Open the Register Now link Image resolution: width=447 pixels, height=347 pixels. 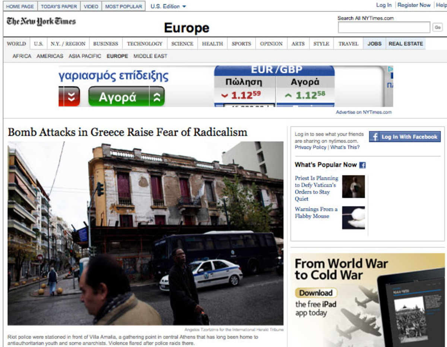point(413,5)
